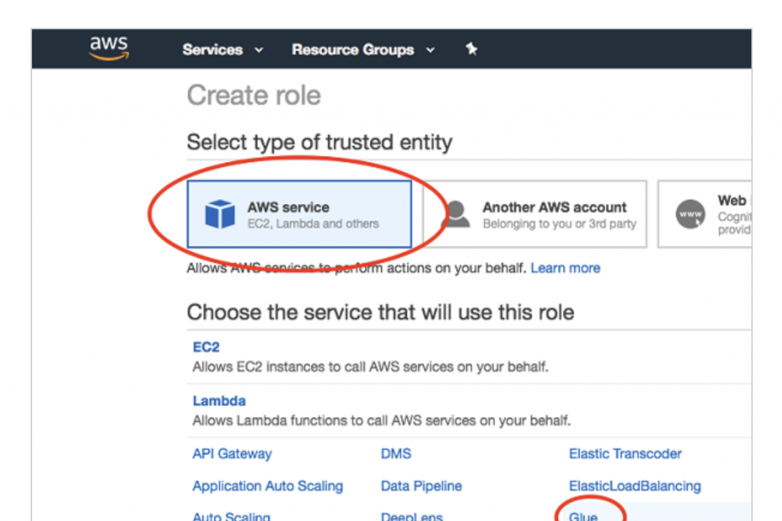Screen dimensions: 782x521
Task: Choose API Gateway service link
Action: [x=232, y=454]
